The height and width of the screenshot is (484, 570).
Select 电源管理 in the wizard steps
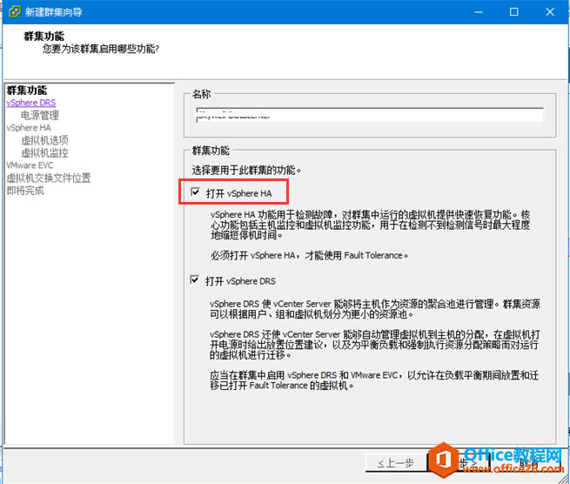[x=40, y=115]
